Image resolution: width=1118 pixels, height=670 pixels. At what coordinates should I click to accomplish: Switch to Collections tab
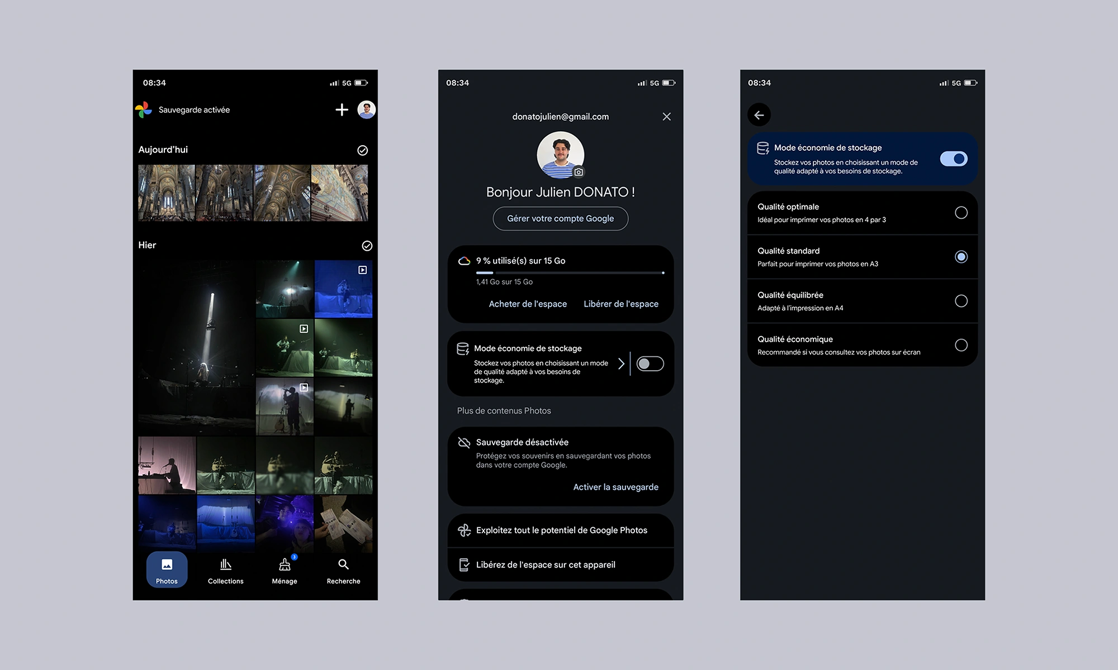(x=225, y=571)
